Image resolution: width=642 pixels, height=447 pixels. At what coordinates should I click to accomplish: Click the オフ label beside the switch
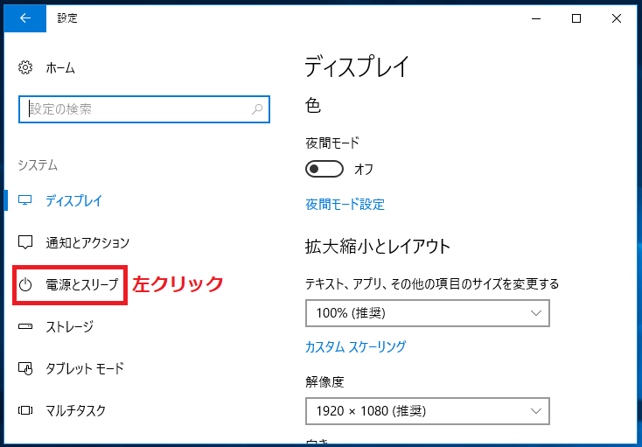point(364,169)
